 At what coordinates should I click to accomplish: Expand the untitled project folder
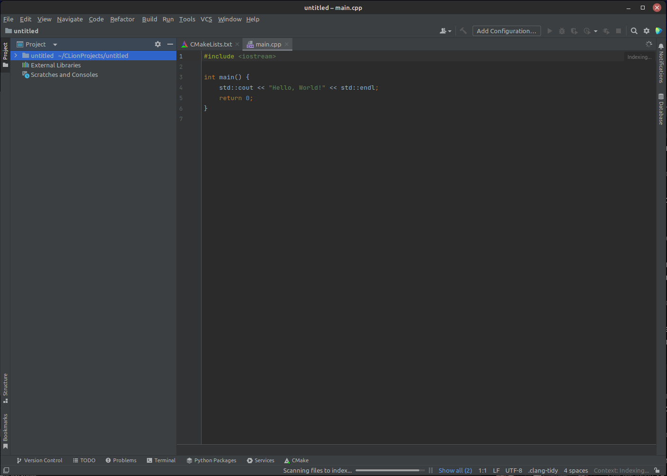(16, 56)
